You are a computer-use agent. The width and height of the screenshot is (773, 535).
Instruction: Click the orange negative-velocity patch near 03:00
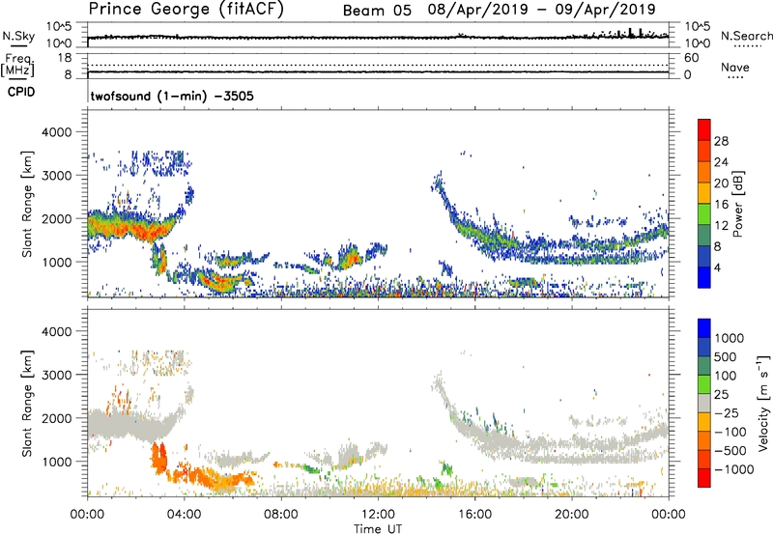click(x=158, y=458)
